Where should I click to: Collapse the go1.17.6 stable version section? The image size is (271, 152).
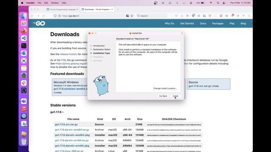[x=57, y=112]
